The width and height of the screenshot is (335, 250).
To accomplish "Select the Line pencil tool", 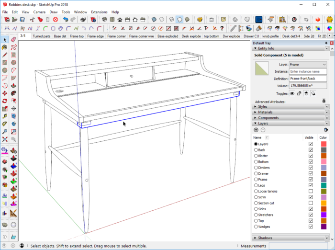I will click(5, 55).
